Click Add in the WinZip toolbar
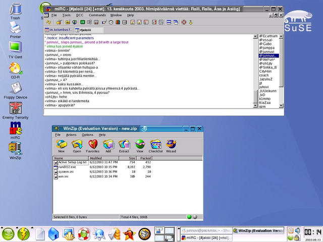Image resolution: width=323 pixels, height=242 pixels. pos(109,146)
